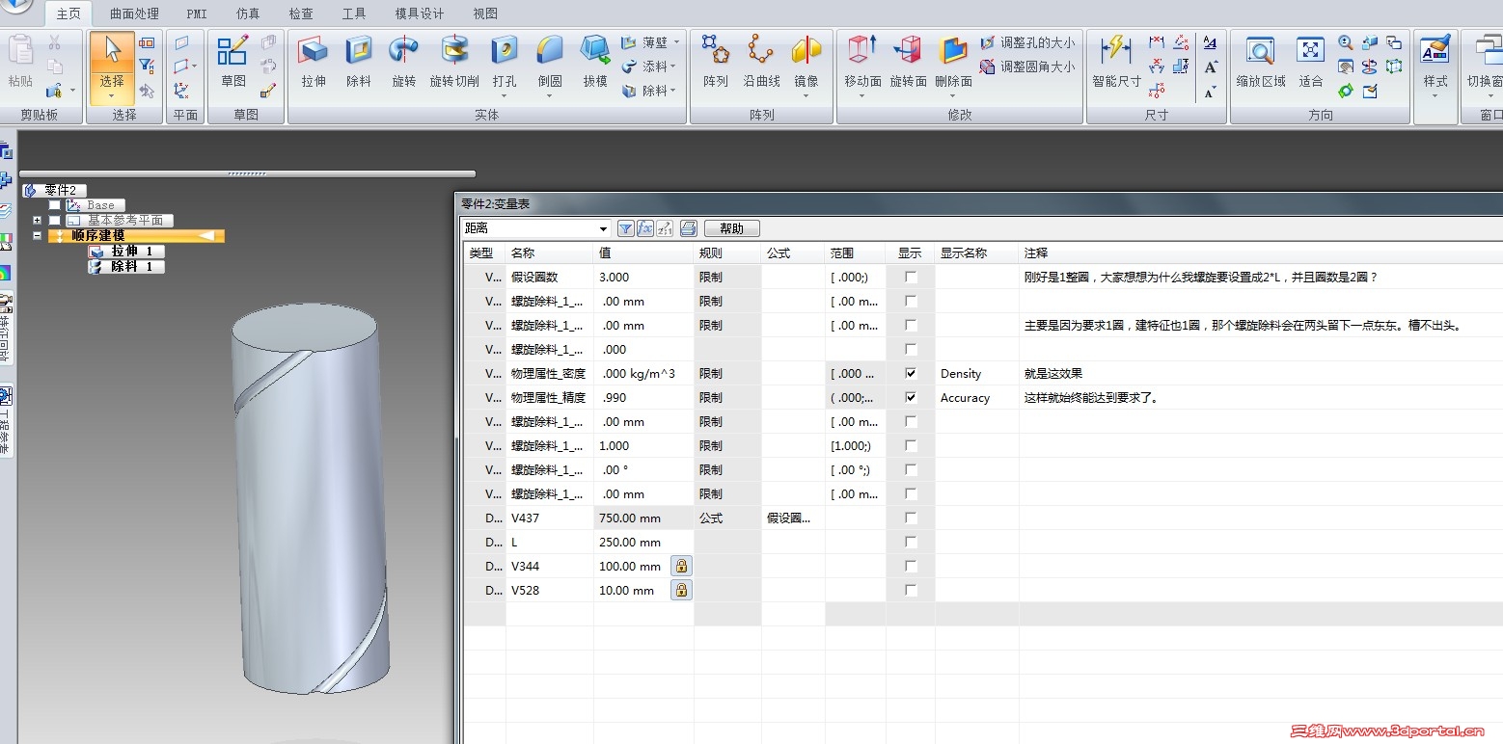The width and height of the screenshot is (1503, 744).
Task: Toggle Base checkbox in feature tree
Action: pos(55,205)
